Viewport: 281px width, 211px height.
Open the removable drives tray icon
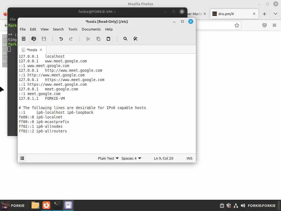(222, 206)
